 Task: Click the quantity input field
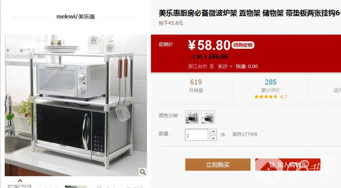[197, 135]
